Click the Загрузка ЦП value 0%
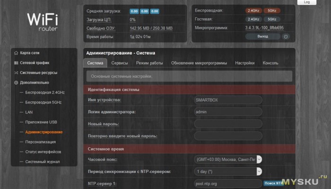The image size is (331, 189). pos(132,20)
